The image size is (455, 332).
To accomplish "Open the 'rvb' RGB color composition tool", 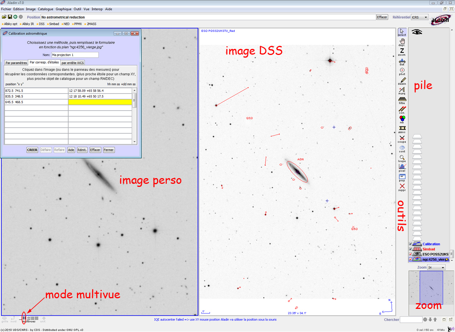I will pyautogui.click(x=402, y=119).
